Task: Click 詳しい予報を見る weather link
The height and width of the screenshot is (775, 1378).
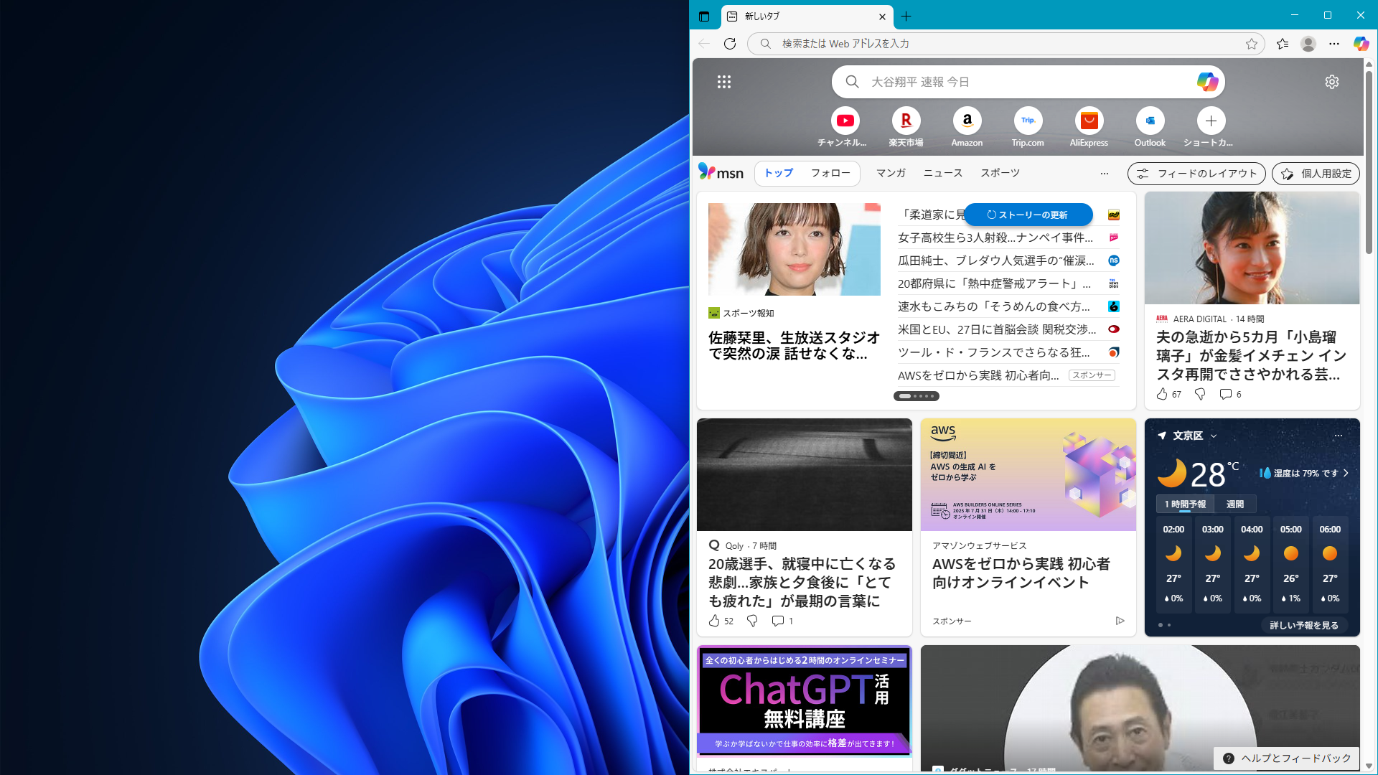Action: point(1303,625)
